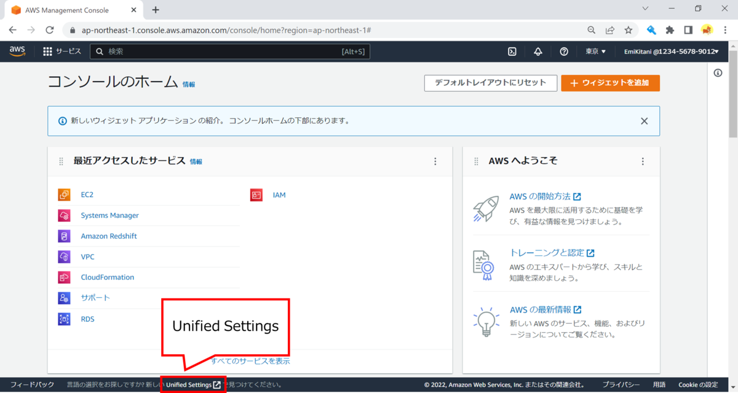Open AWS の最新情報 link
The width and height of the screenshot is (738, 393).
click(545, 309)
